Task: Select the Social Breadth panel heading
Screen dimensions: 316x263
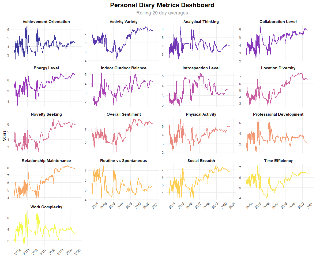Action: click(201, 161)
